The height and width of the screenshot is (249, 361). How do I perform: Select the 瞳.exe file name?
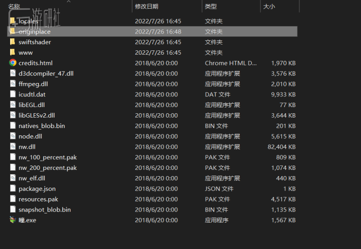(27, 220)
